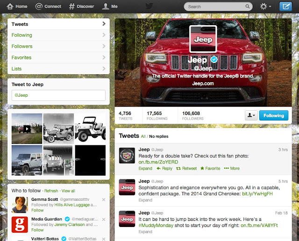Open the settings gear dropdown
Image resolution: width=299 pixels, height=241 pixels.
(x=266, y=7)
